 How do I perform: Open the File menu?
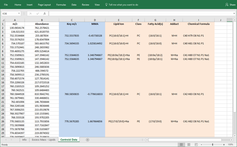coord(6,5)
